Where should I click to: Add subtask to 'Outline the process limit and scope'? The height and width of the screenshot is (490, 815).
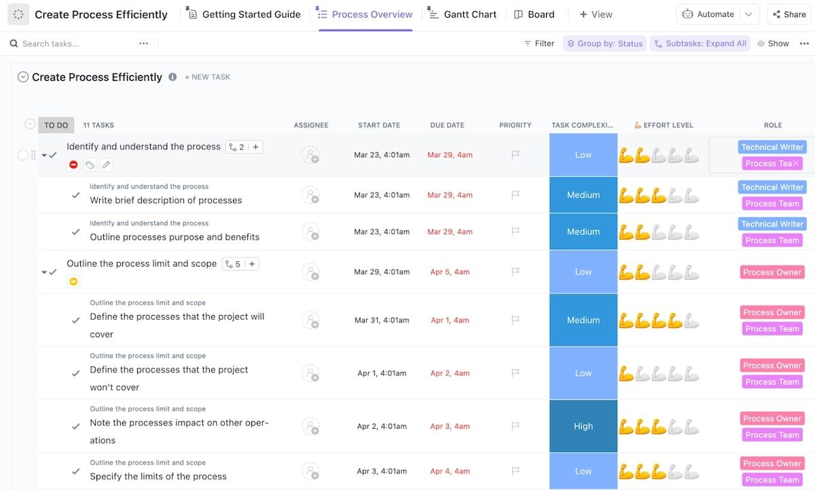point(251,264)
